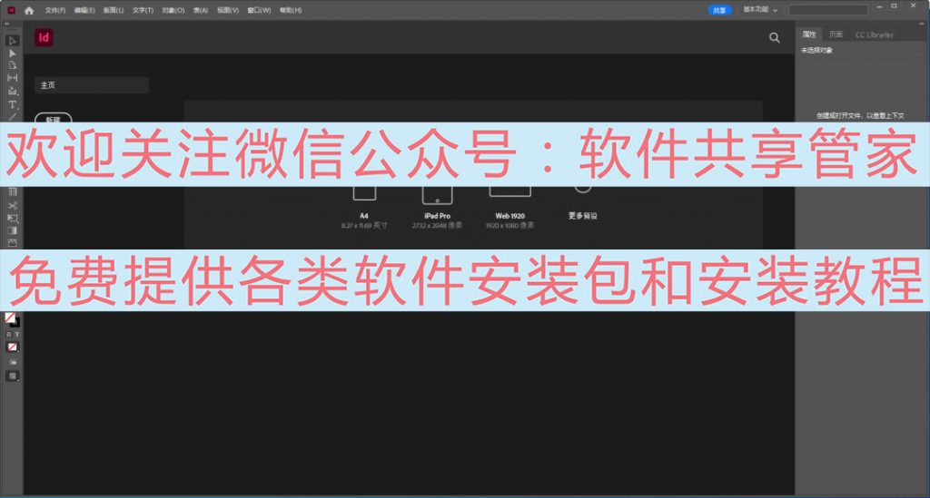Open the 对象(O) menu

point(173,10)
